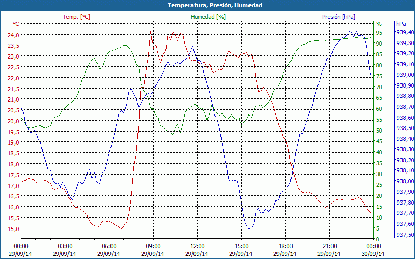Image resolution: width=415 pixels, height=259 pixels.
Task: Click the 06:00 time axis label
Action: point(109,246)
